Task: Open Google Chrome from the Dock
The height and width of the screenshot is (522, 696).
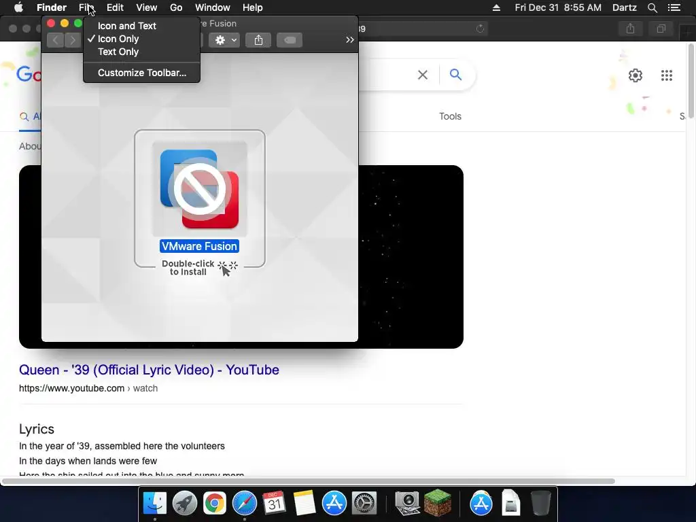Action: (214, 504)
